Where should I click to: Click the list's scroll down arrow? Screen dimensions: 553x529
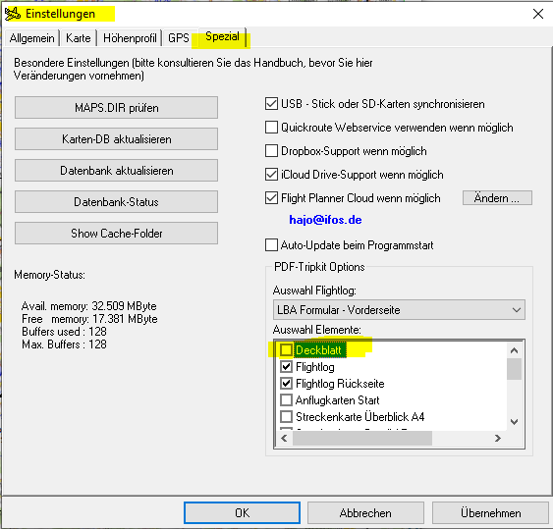[x=514, y=422]
